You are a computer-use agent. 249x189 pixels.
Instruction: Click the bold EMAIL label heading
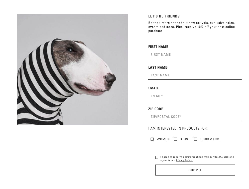[153, 88]
